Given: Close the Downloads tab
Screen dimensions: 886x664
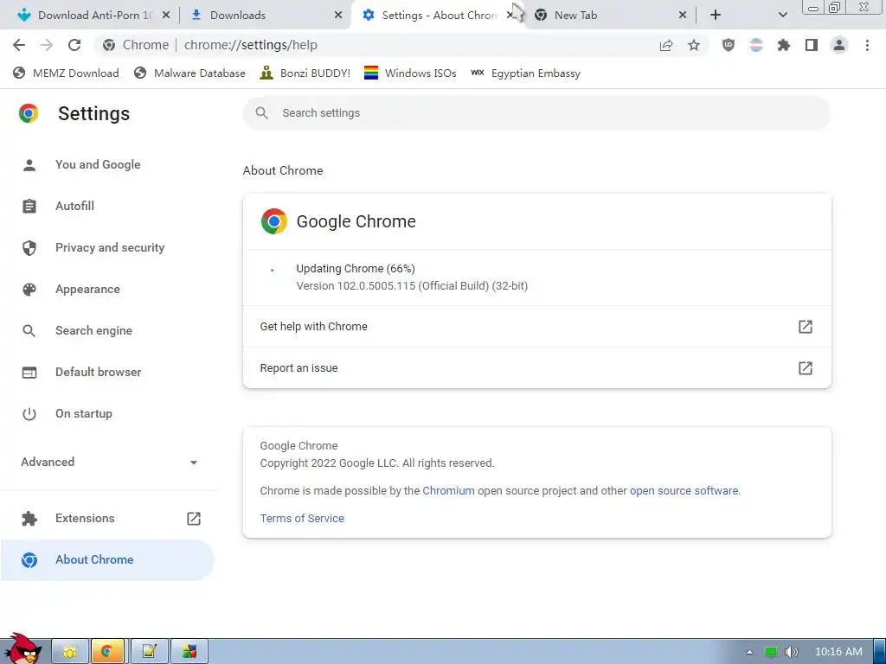Looking at the screenshot, I should [338, 16].
